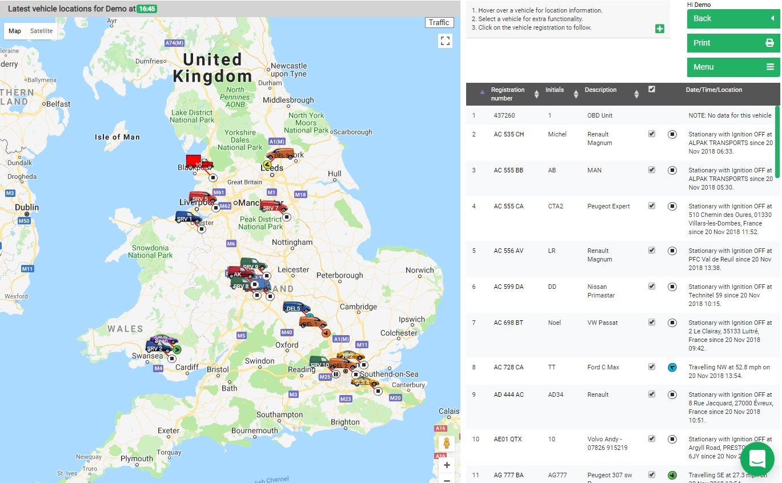782x483 pixels.
Task: Open the green Menu button
Action: click(733, 67)
